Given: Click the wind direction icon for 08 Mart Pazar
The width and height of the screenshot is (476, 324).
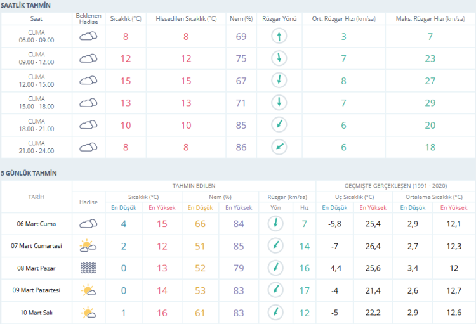Looking at the screenshot, I should (275, 268).
